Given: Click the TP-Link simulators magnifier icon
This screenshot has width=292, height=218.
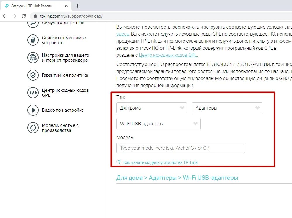Looking at the screenshot, I should (x=33, y=23).
